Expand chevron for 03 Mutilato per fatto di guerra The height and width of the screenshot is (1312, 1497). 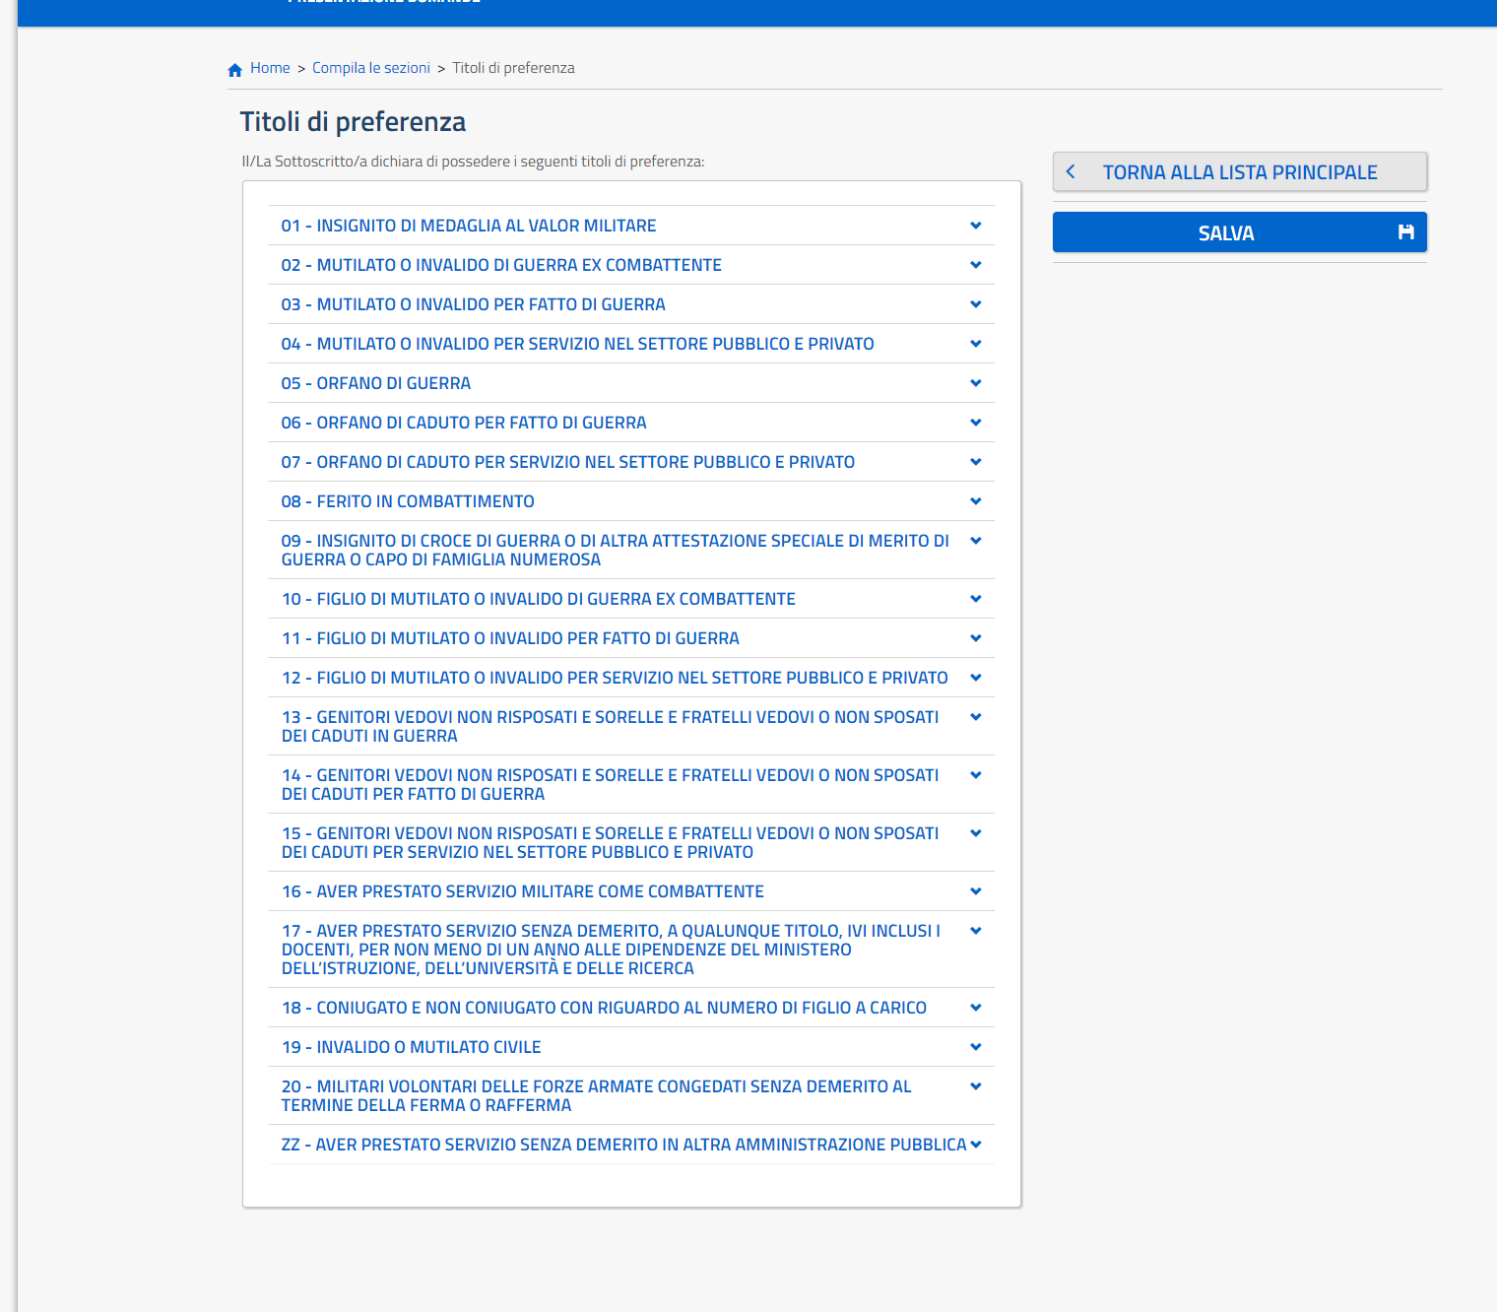pos(976,304)
